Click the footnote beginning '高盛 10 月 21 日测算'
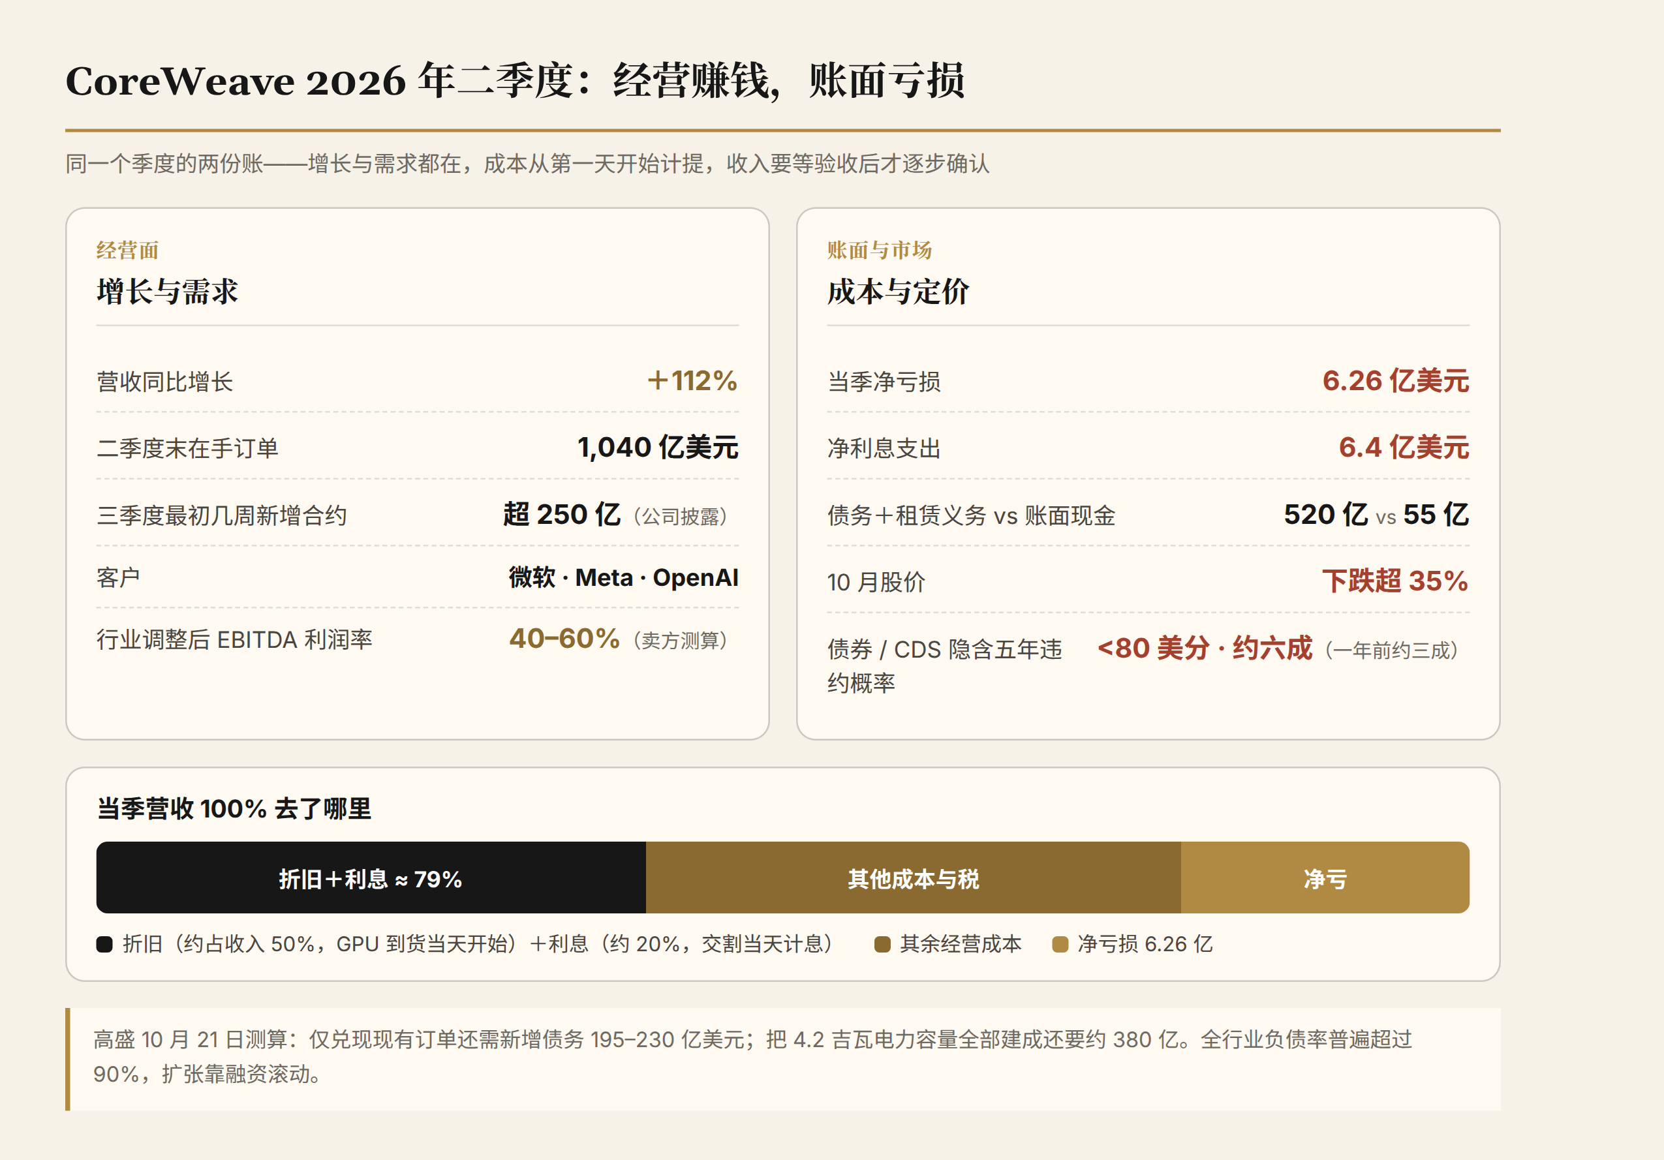 point(752,1056)
